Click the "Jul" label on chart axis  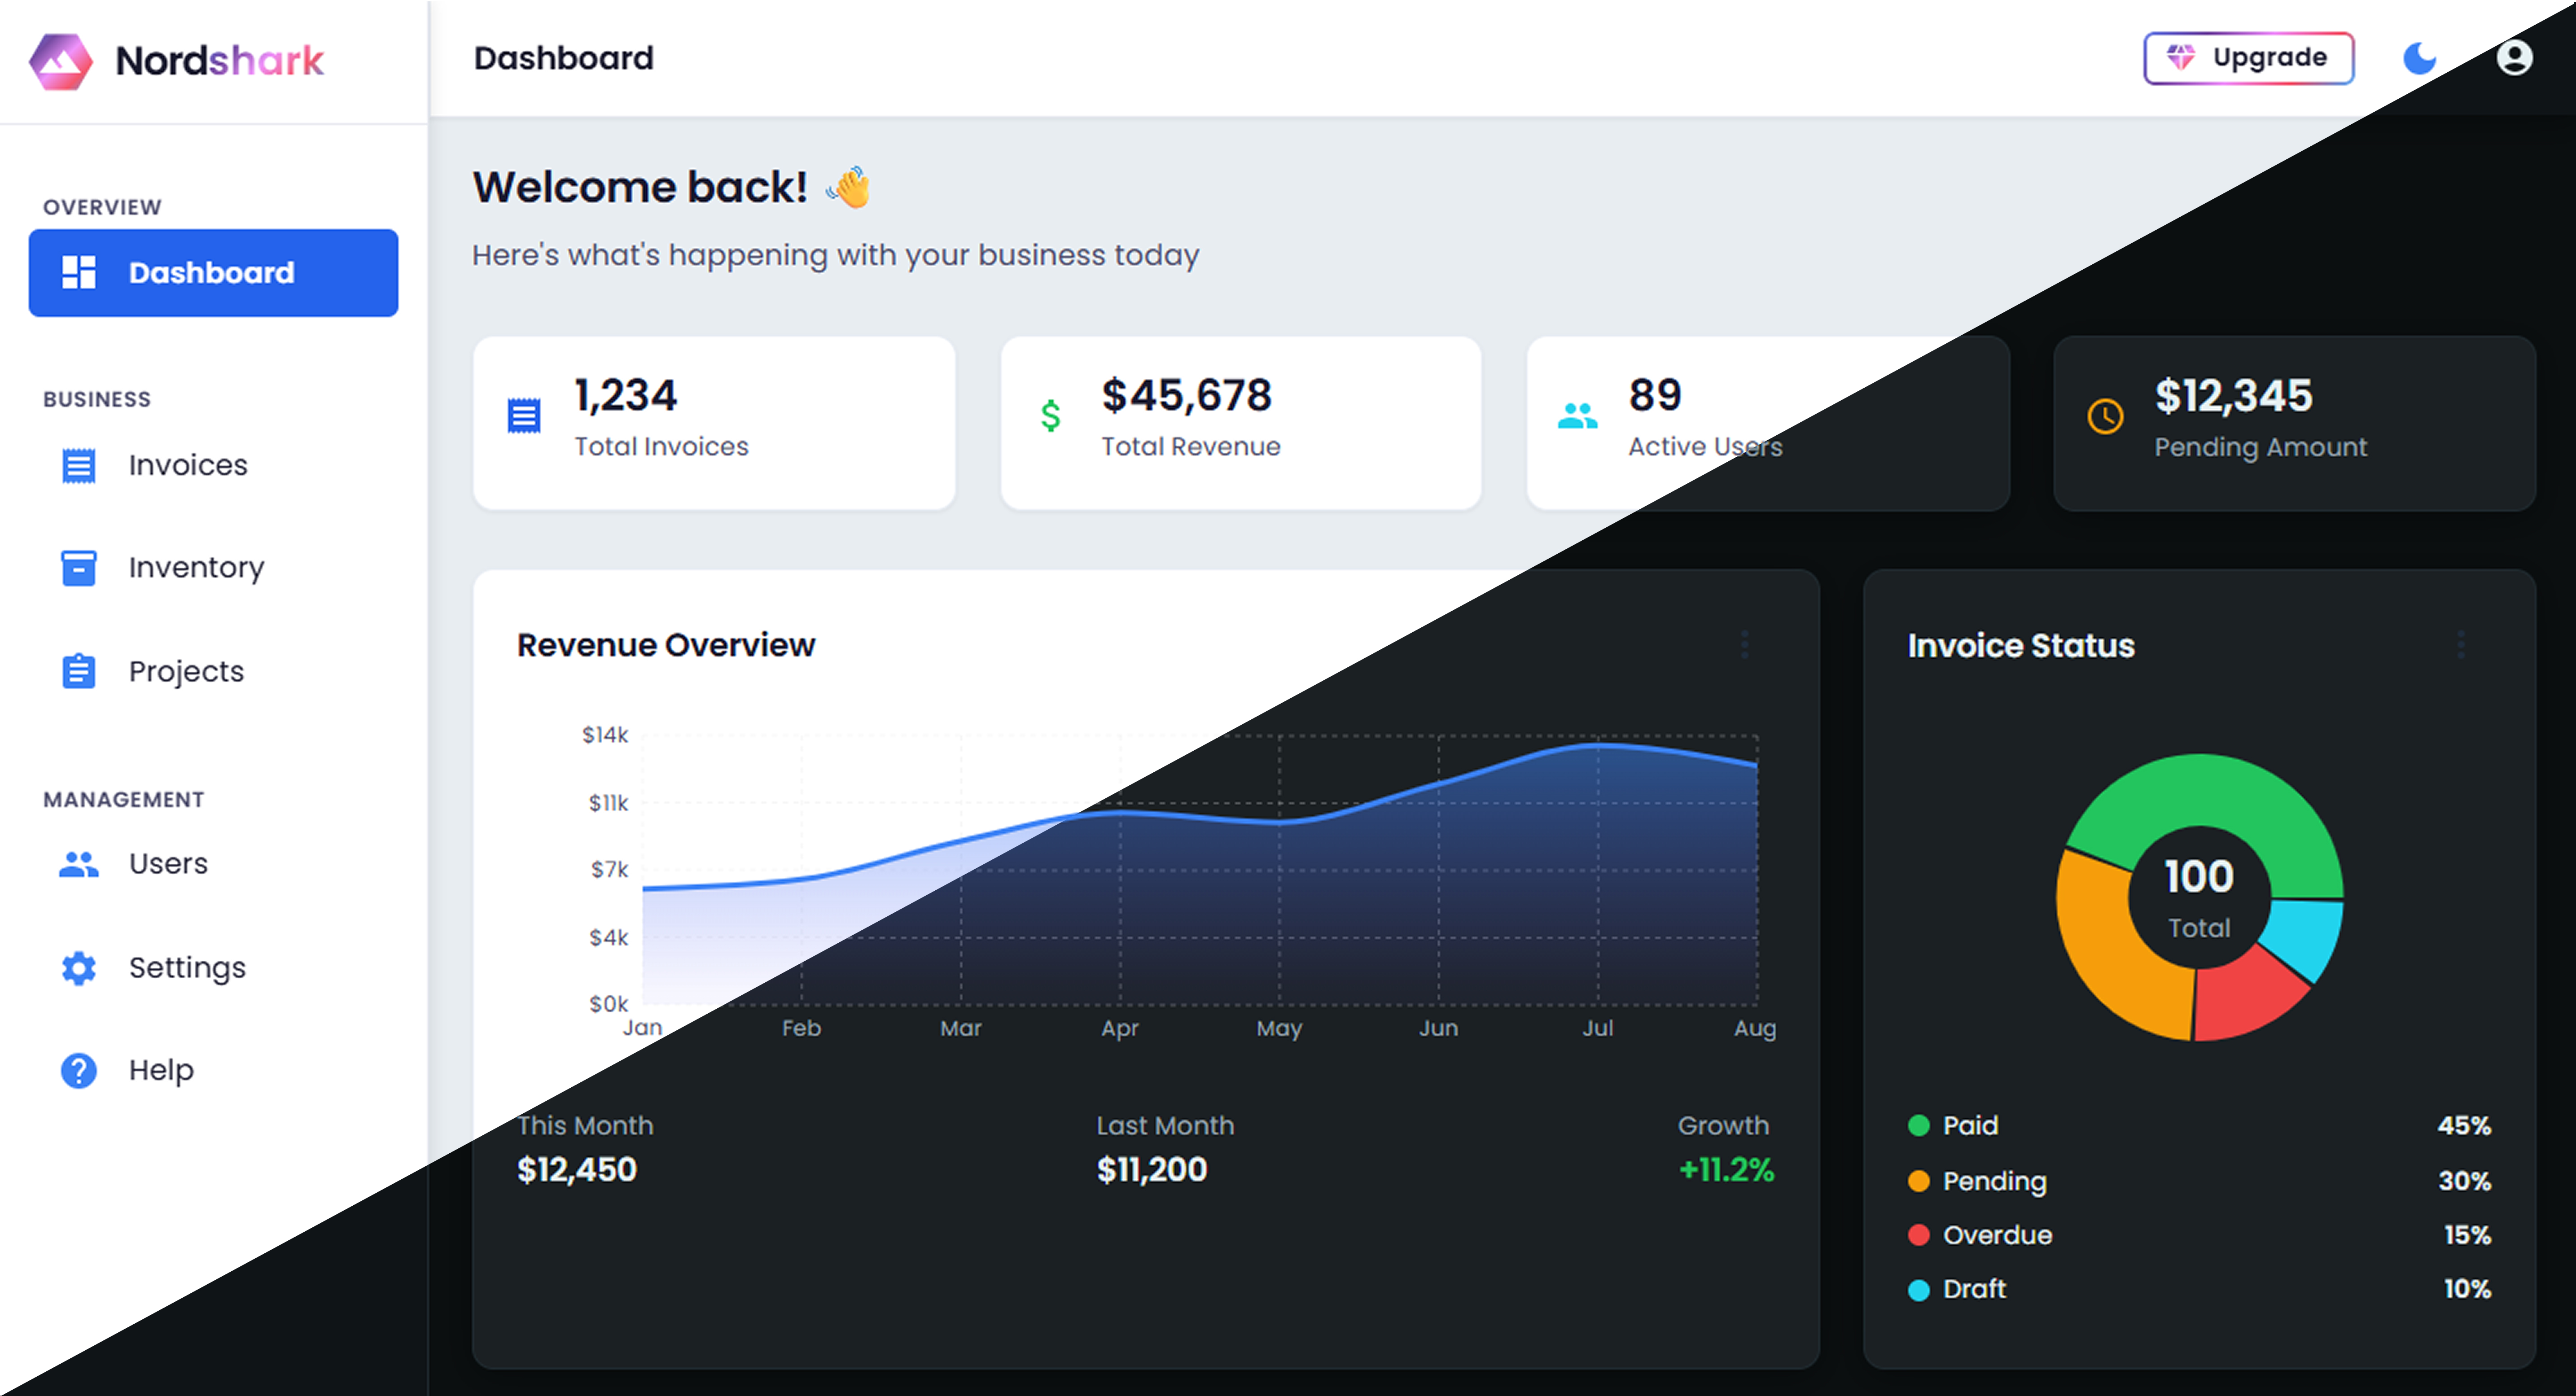(x=1597, y=1028)
